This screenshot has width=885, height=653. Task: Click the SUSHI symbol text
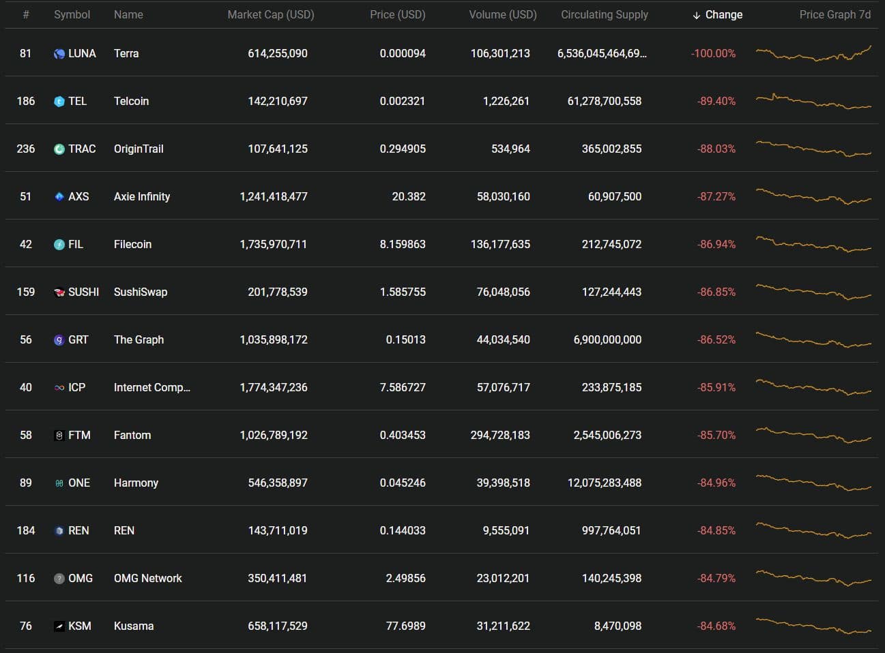pos(83,292)
